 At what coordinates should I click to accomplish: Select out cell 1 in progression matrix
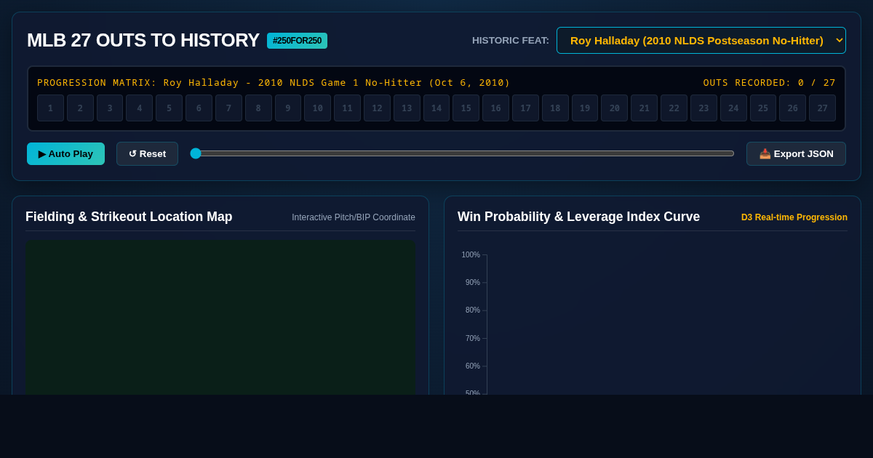click(x=50, y=108)
